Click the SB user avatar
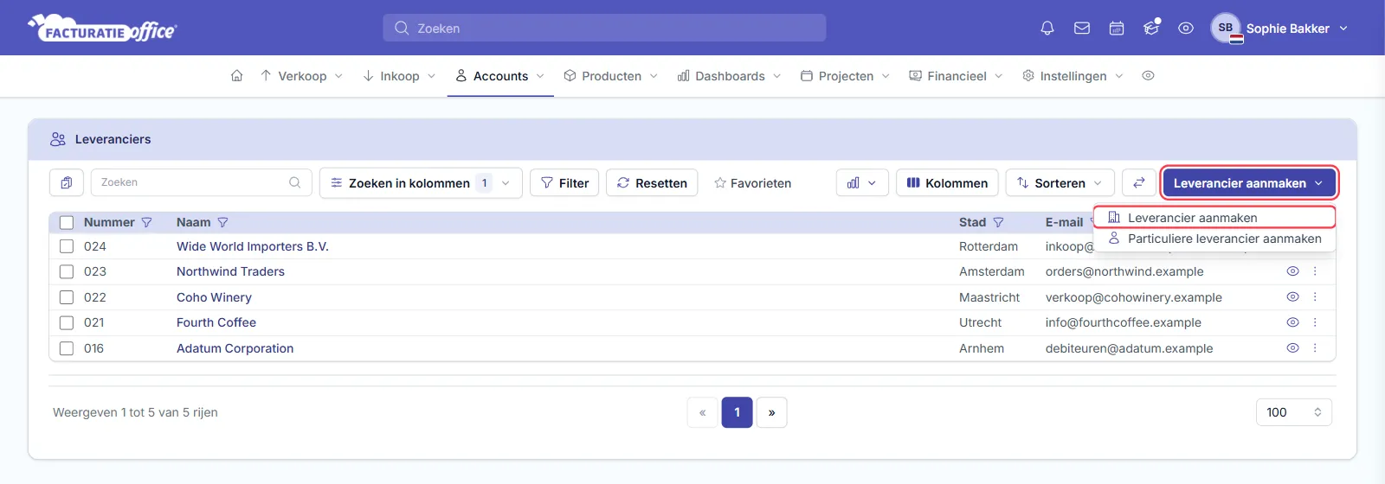The height and width of the screenshot is (484, 1385). [1226, 28]
